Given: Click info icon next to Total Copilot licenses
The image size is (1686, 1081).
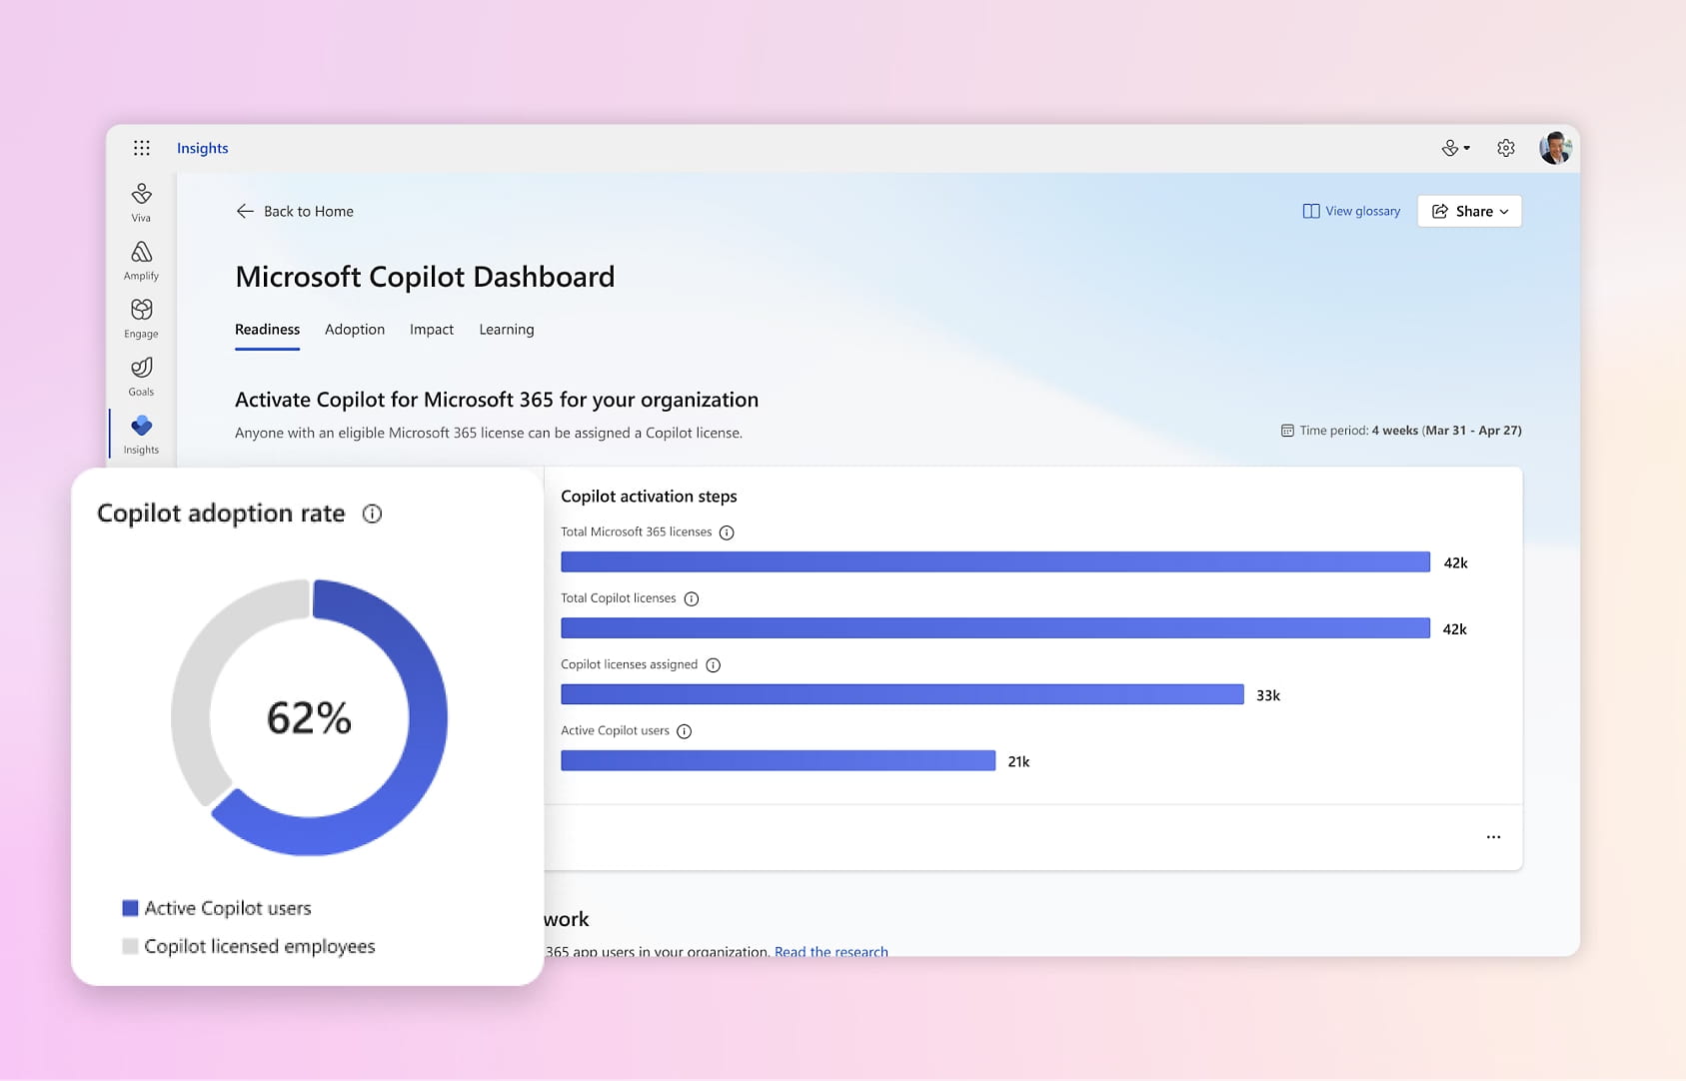Looking at the screenshot, I should [692, 599].
